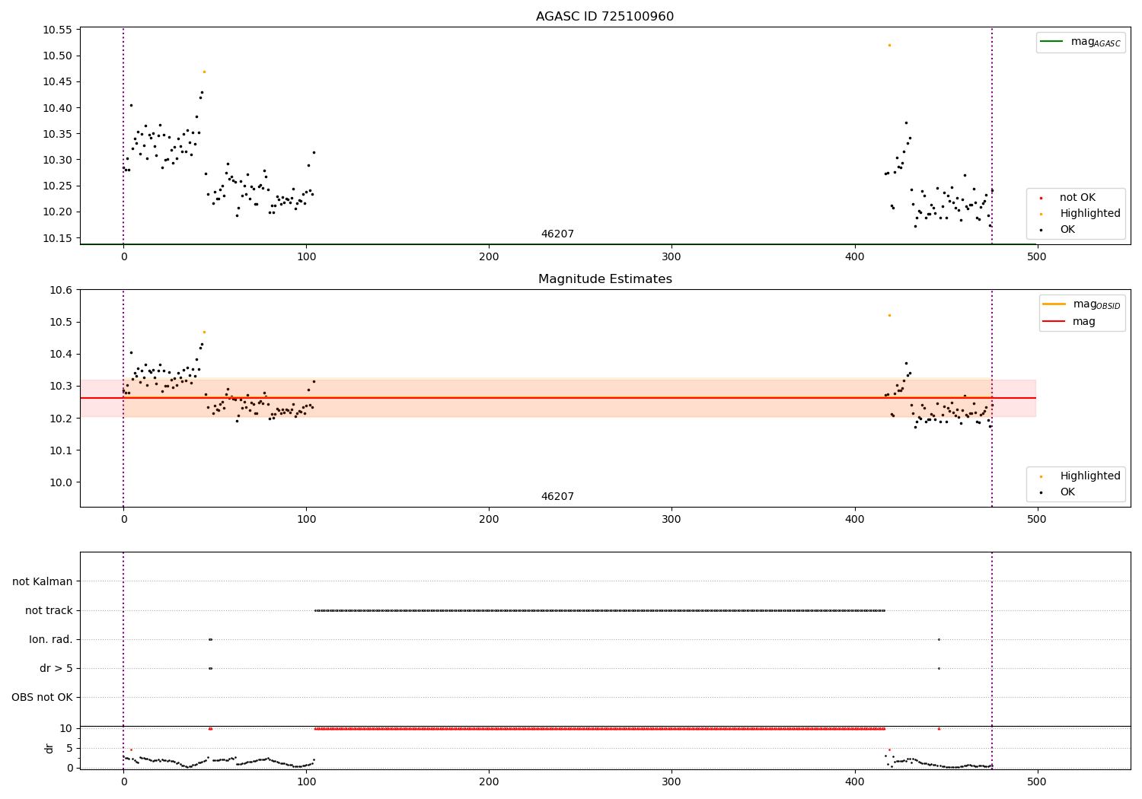
Task: Click the green line sample in mag AGASC legend
Action: pos(1052,42)
